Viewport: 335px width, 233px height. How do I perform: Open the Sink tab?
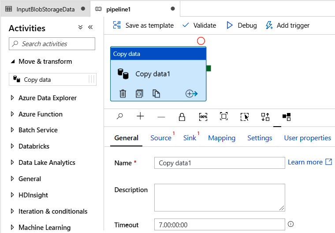point(190,138)
